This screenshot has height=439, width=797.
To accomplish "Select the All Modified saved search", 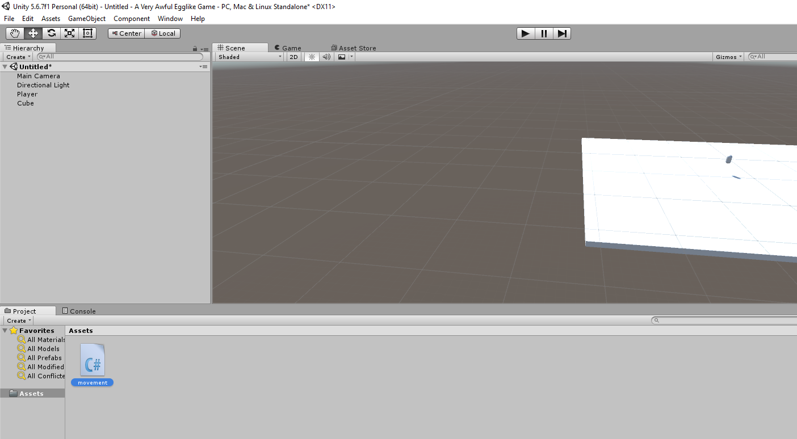I will [41, 367].
